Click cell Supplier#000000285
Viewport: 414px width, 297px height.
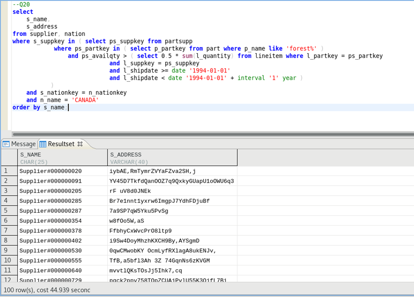pyautogui.click(x=63, y=201)
